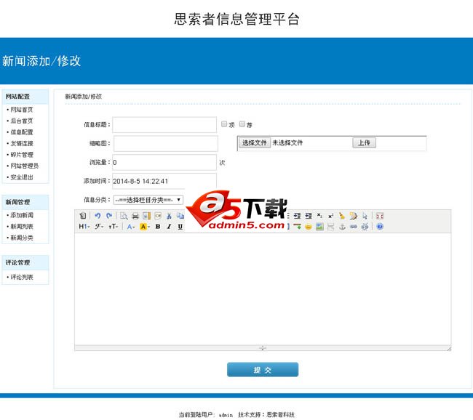Image resolution: width=473 pixels, height=420 pixels.
Task: Click 安全退出 to log out
Action: (21, 177)
